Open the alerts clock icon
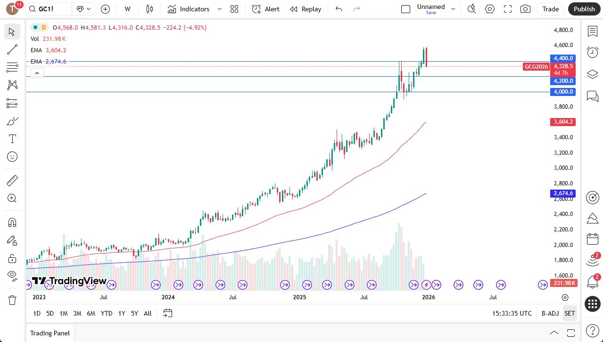This screenshot has height=342, width=603. tap(592, 52)
